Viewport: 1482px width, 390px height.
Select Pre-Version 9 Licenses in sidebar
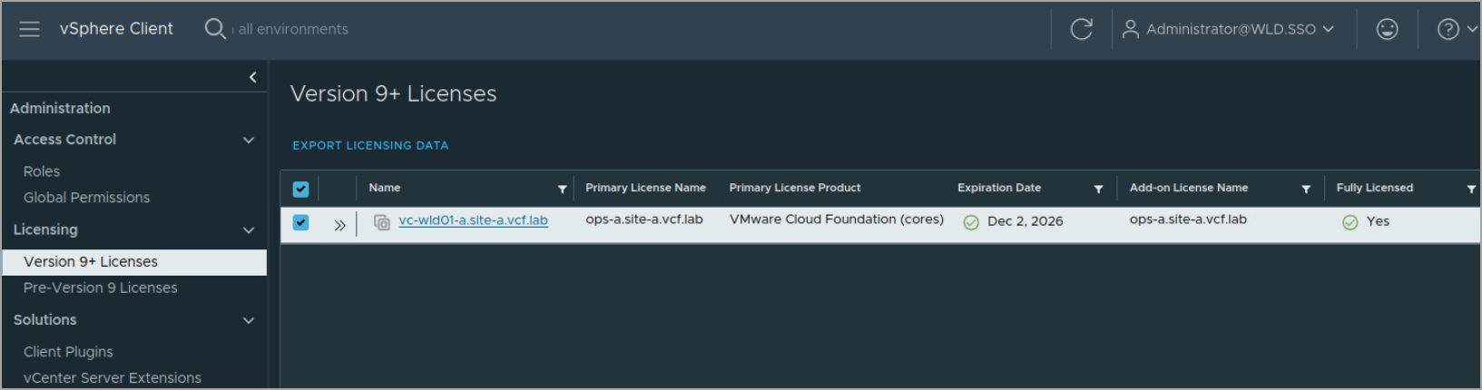click(x=101, y=288)
